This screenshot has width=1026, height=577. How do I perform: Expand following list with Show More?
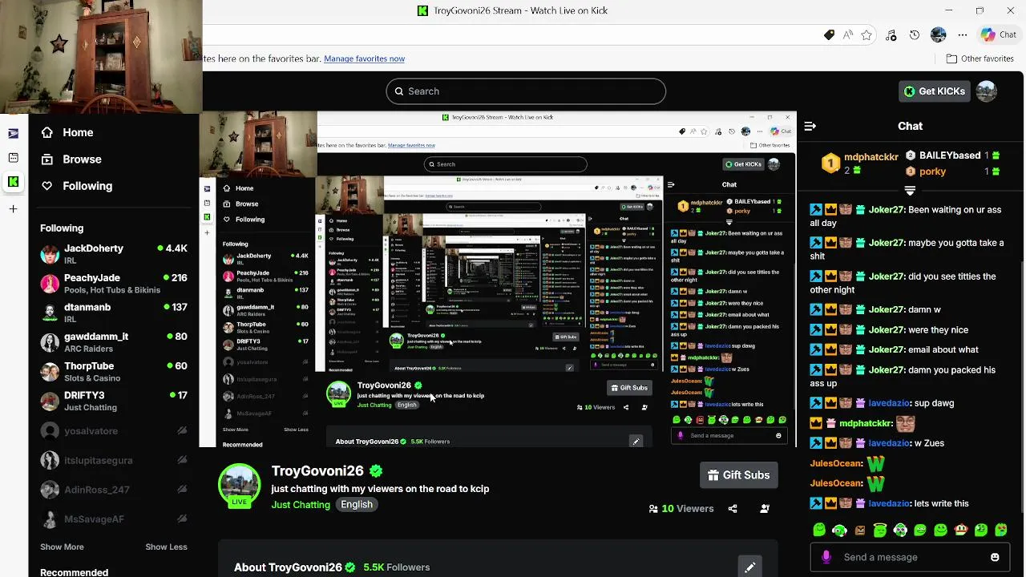click(x=62, y=547)
